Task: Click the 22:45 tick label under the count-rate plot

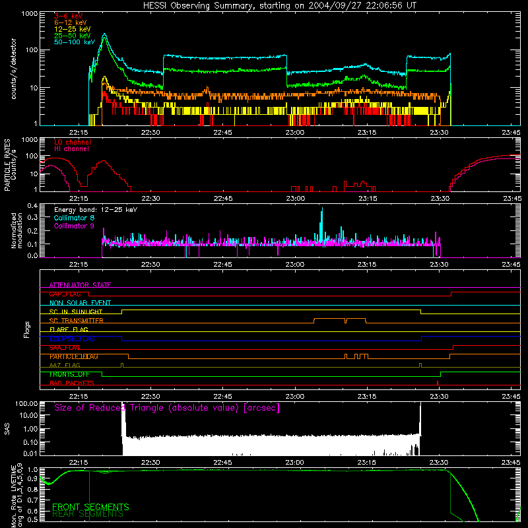Action: (222, 133)
